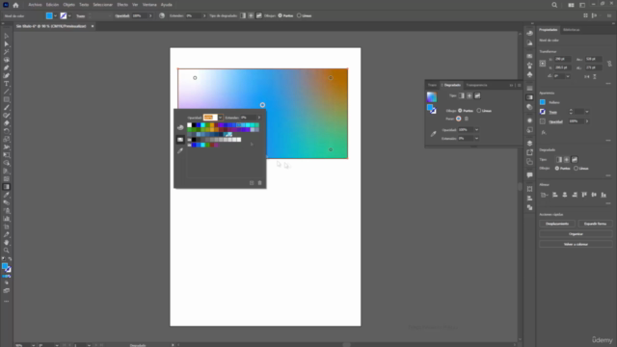Click the Volver a colorear button

click(576, 244)
